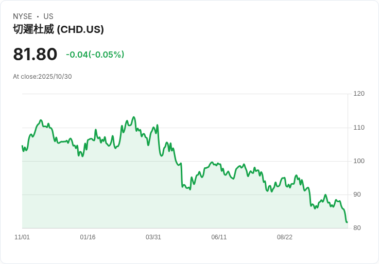The width and height of the screenshot is (379, 264).
Task: Click the 120 y-axis price label
Action: tap(359, 94)
